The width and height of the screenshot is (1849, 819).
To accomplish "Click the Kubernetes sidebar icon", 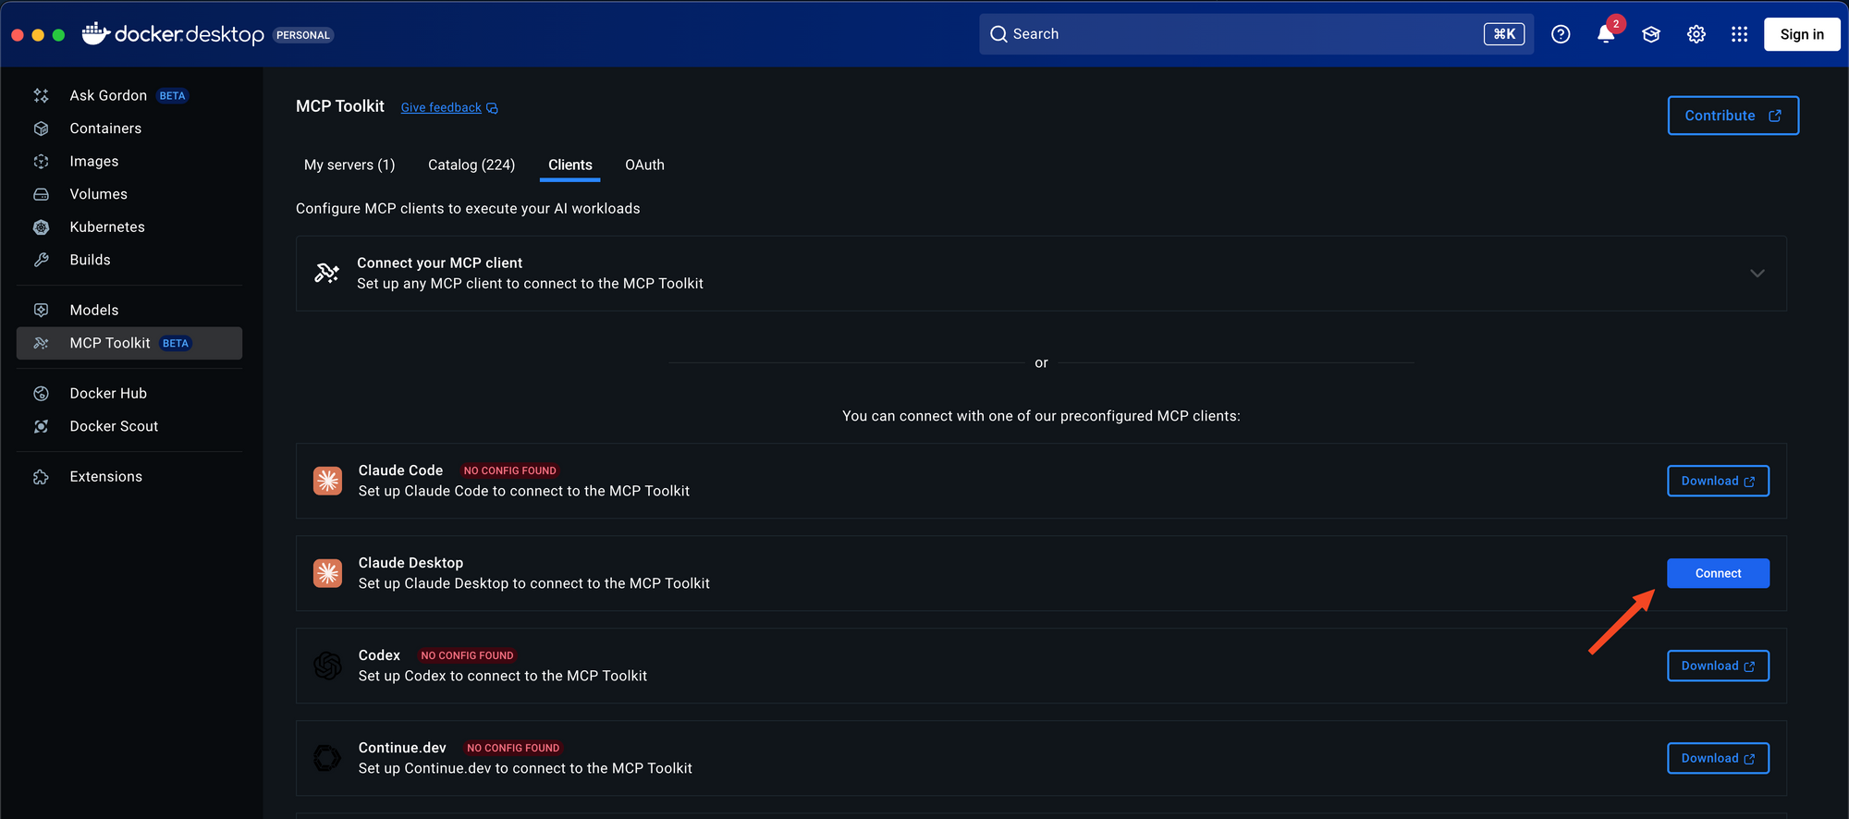I will 42,227.
